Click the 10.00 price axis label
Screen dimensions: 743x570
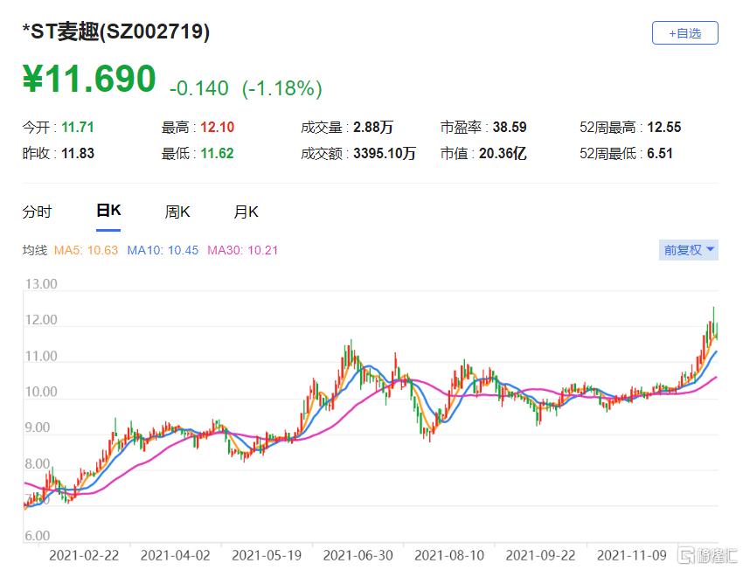tap(41, 393)
